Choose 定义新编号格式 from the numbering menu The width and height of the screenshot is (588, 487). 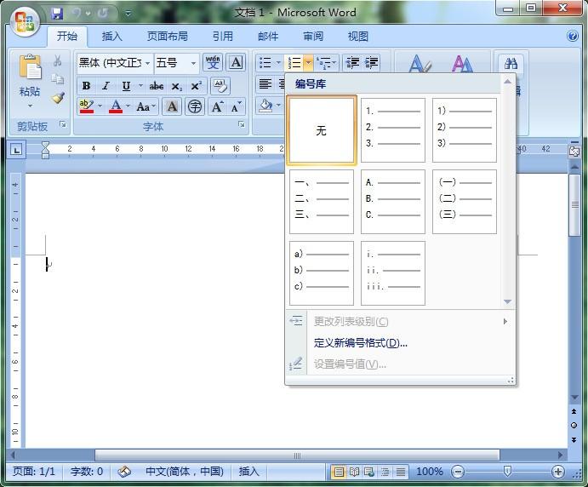(x=360, y=343)
